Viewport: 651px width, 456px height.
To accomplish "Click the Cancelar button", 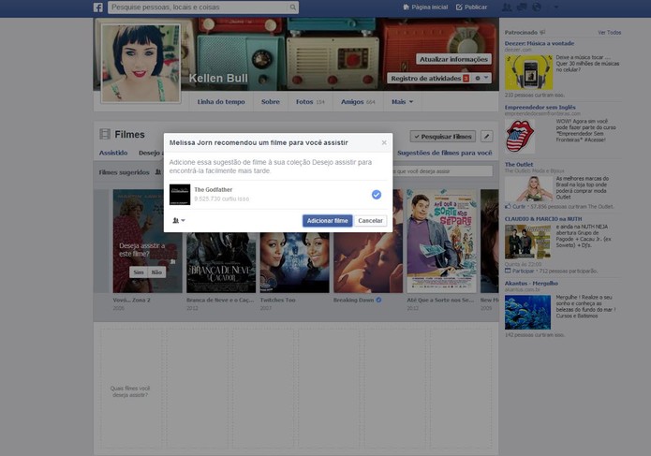I will pyautogui.click(x=370, y=221).
